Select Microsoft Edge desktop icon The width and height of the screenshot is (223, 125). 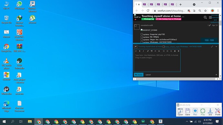click(x=6, y=106)
